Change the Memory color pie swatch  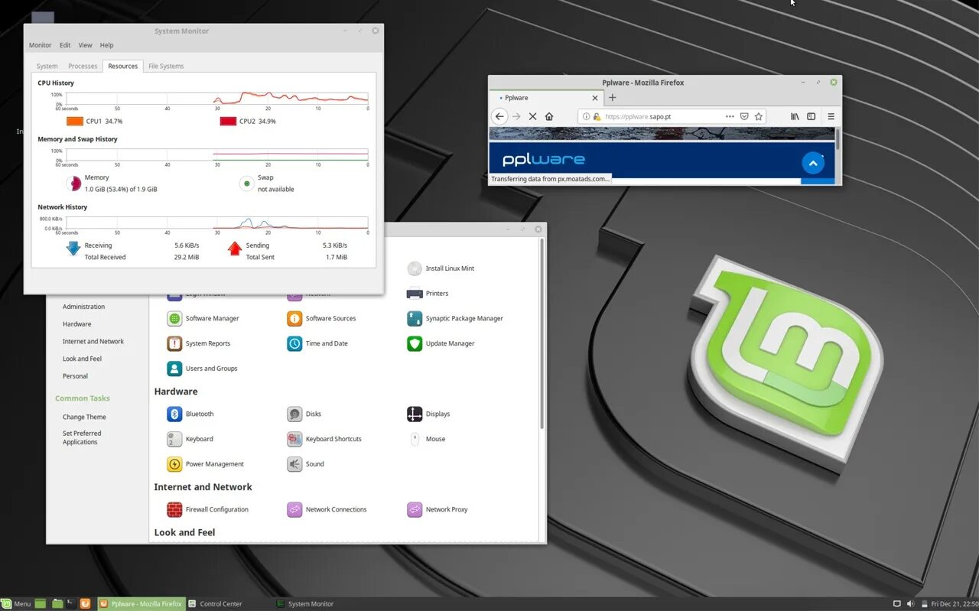[73, 183]
